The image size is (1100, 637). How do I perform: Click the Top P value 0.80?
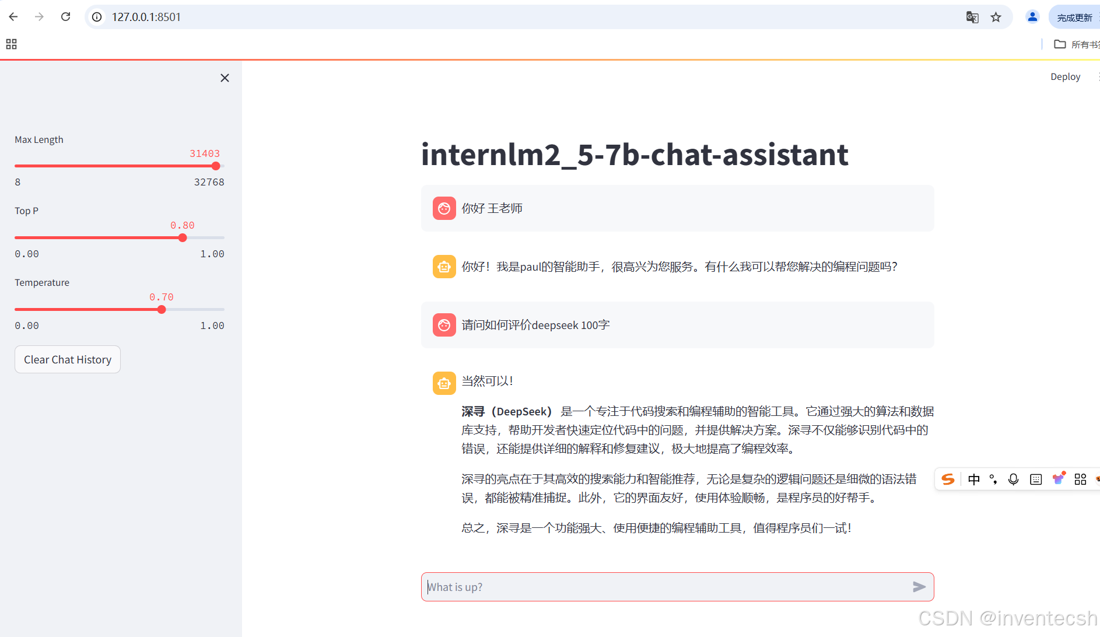click(x=183, y=225)
